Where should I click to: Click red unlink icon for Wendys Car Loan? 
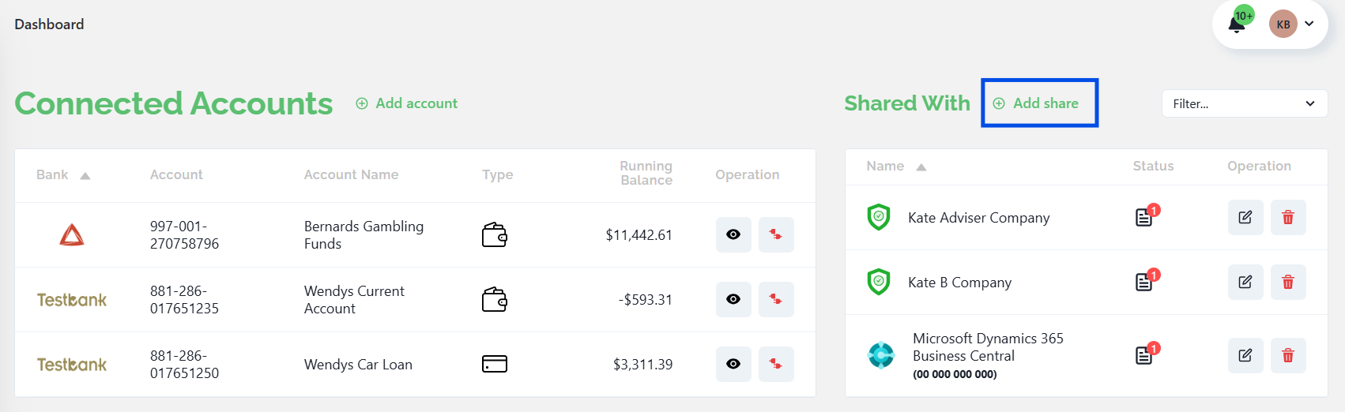point(776,365)
